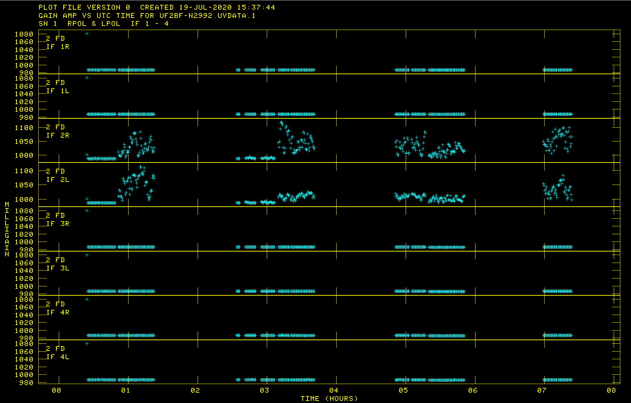Click the vertical MILLIGAIN axis label

click(7, 229)
